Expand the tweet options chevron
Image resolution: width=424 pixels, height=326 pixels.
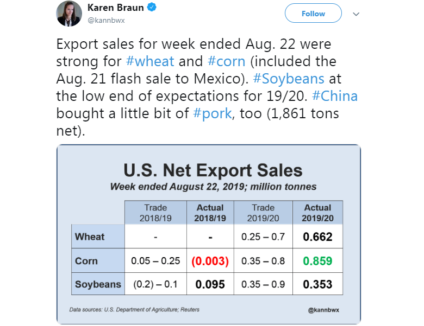[x=356, y=14]
